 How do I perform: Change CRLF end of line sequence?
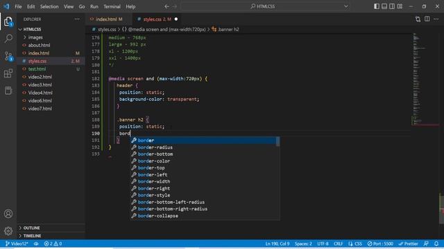click(338, 243)
